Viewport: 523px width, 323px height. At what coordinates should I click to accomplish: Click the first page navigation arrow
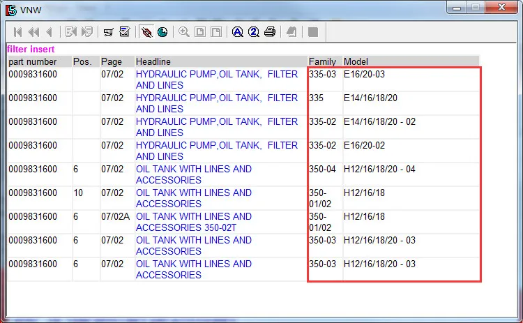17,32
